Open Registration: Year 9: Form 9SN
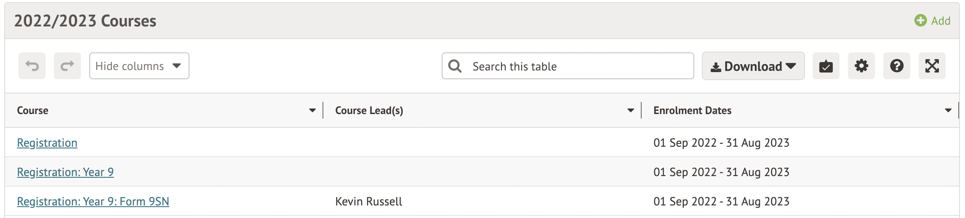Viewport: 965px width, 218px height. [93, 202]
